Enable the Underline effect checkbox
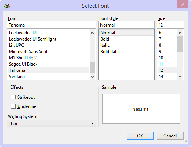This screenshot has width=191, height=147. click(13, 106)
